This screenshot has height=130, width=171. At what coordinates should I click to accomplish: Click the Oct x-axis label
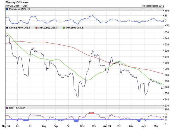click(69, 126)
